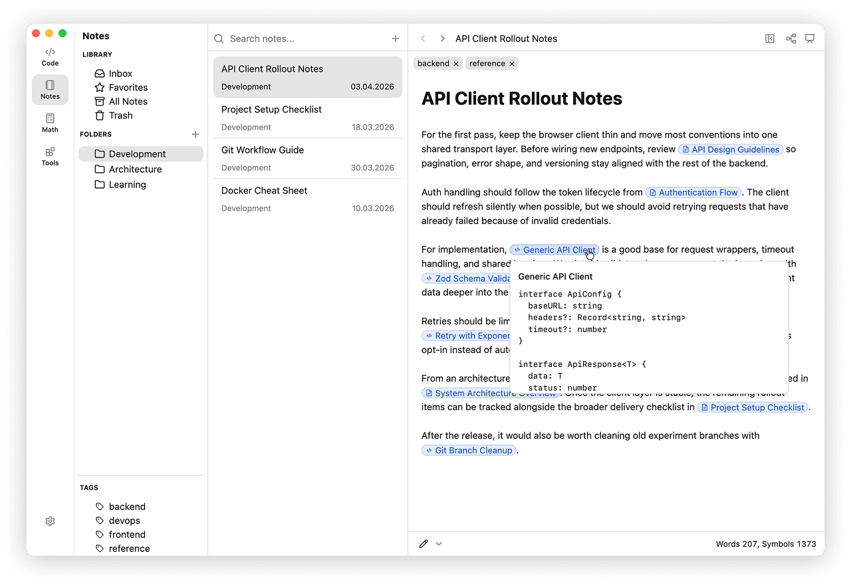Switch to the Math section
The image size is (851, 585).
50,123
